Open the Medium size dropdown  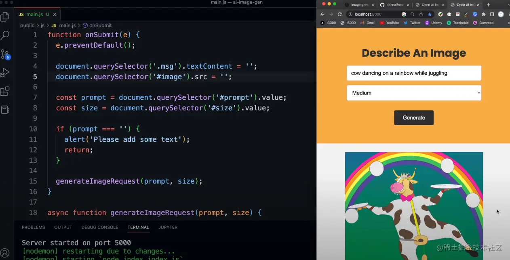pyautogui.click(x=414, y=93)
